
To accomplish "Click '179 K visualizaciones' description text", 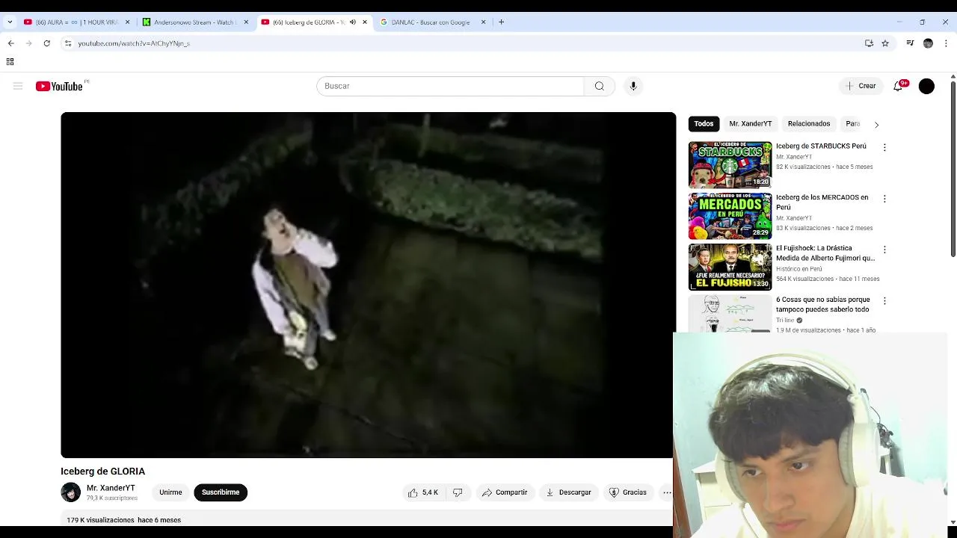I will (x=100, y=520).
